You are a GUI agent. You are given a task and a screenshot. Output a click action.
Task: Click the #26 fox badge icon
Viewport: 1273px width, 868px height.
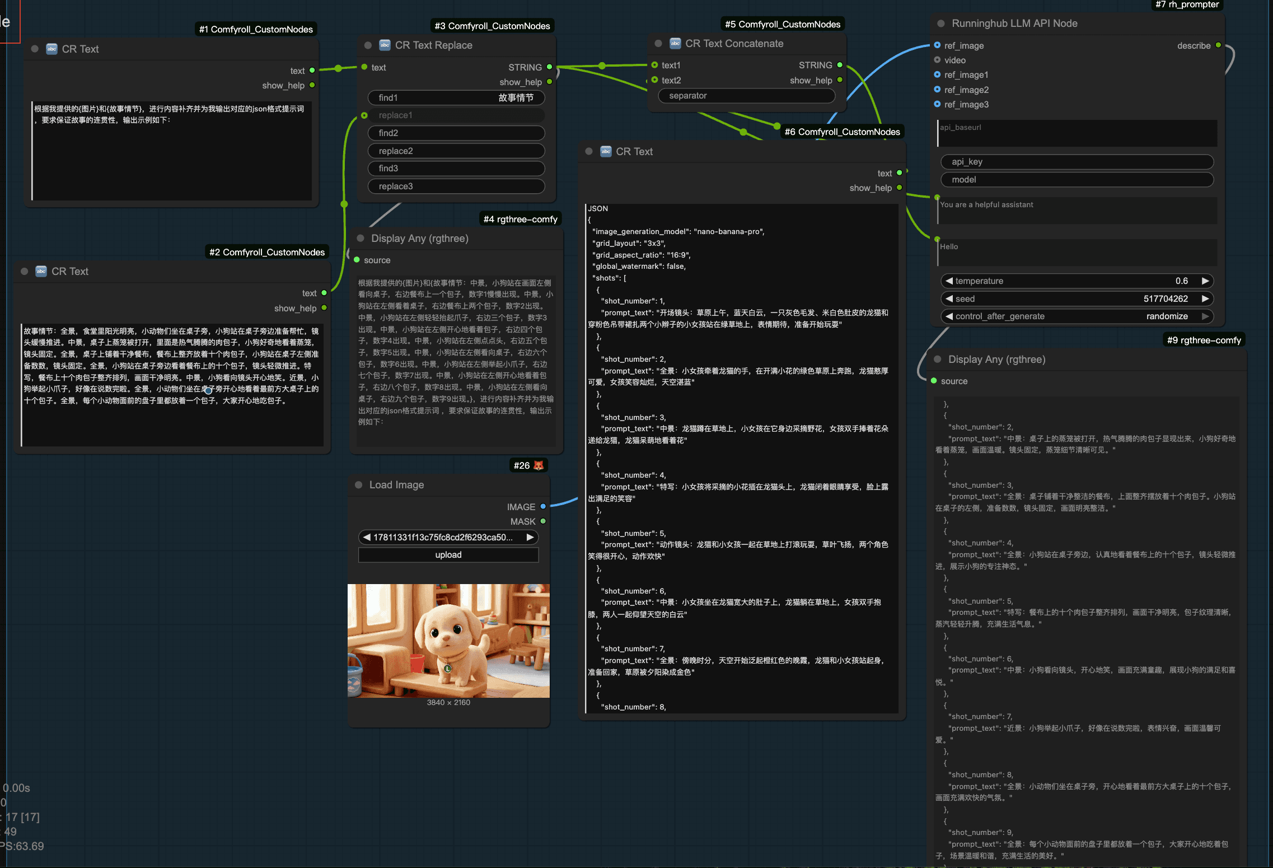(539, 465)
